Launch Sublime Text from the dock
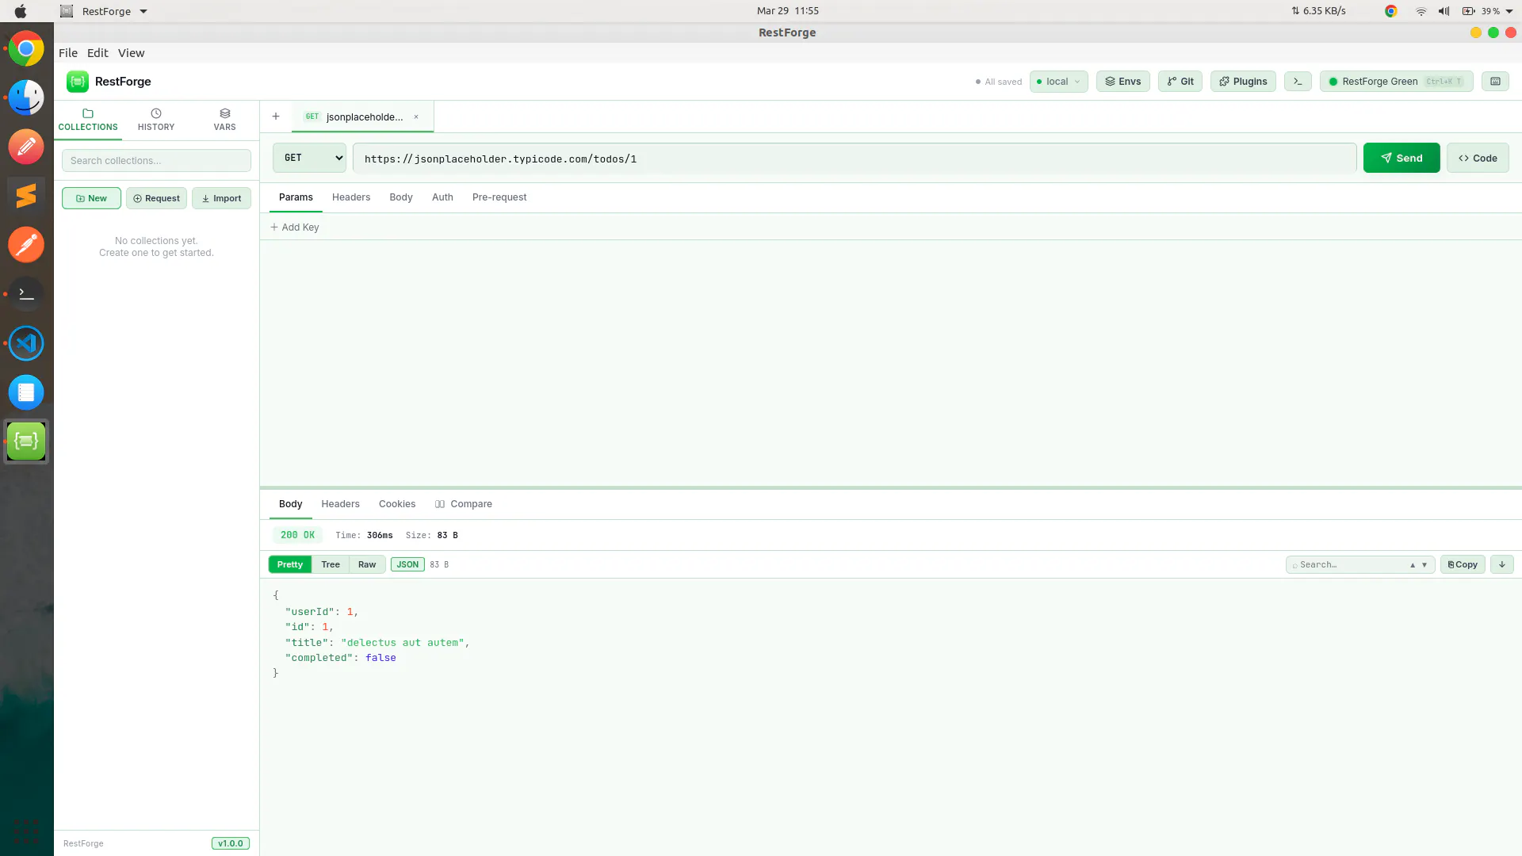The image size is (1522, 856). 26,196
